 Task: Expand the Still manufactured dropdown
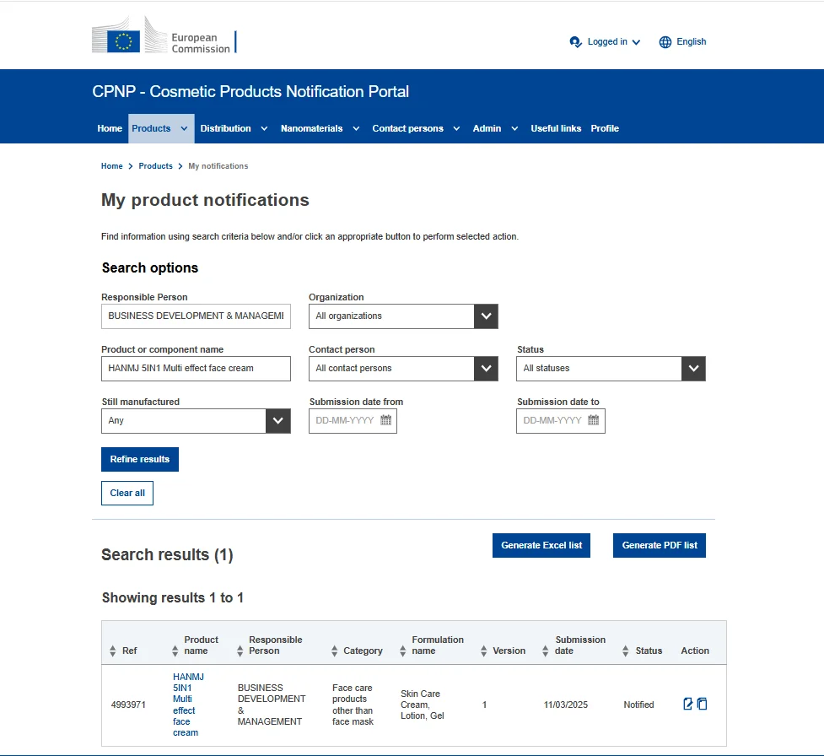pyautogui.click(x=277, y=421)
